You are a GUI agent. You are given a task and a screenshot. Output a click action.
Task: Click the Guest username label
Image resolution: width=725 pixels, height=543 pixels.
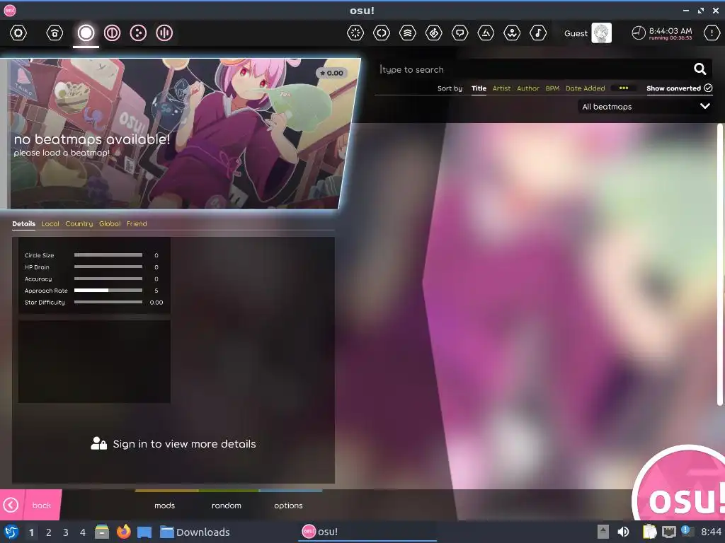point(576,33)
